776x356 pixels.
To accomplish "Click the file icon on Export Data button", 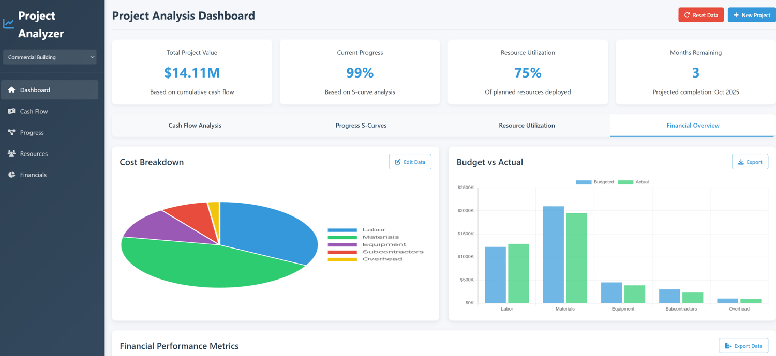I will point(728,346).
